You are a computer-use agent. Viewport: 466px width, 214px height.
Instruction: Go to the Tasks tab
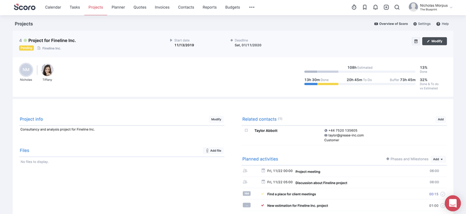[x=75, y=8]
